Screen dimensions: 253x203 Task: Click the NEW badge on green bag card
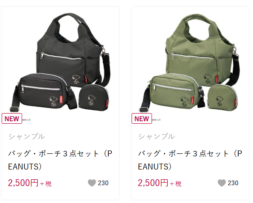[x=142, y=119]
